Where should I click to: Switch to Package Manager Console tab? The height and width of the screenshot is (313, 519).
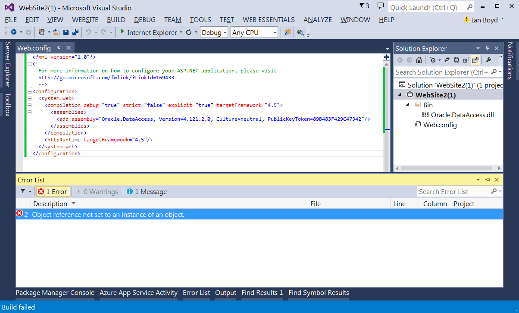pyautogui.click(x=55, y=292)
